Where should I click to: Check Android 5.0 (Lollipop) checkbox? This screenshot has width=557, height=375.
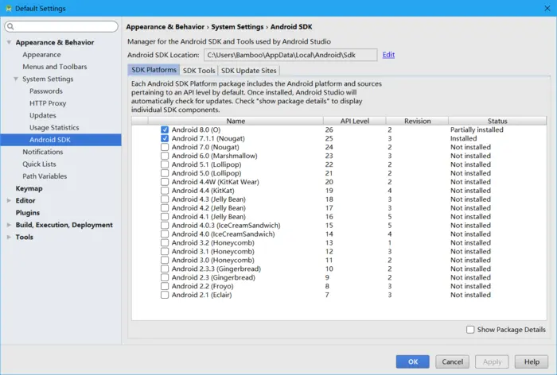tap(165, 173)
